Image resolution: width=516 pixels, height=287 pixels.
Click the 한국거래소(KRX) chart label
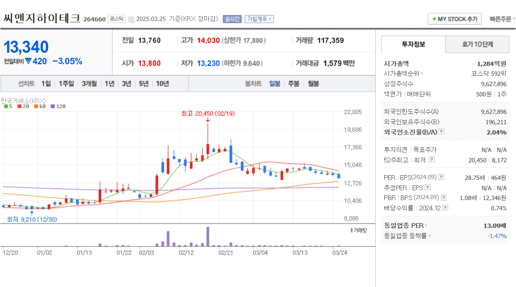23,100
